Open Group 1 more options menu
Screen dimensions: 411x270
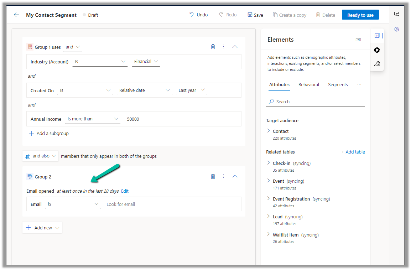pos(224,47)
